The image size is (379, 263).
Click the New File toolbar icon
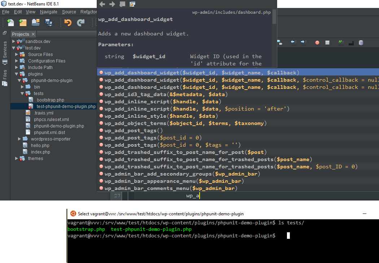click(10, 22)
